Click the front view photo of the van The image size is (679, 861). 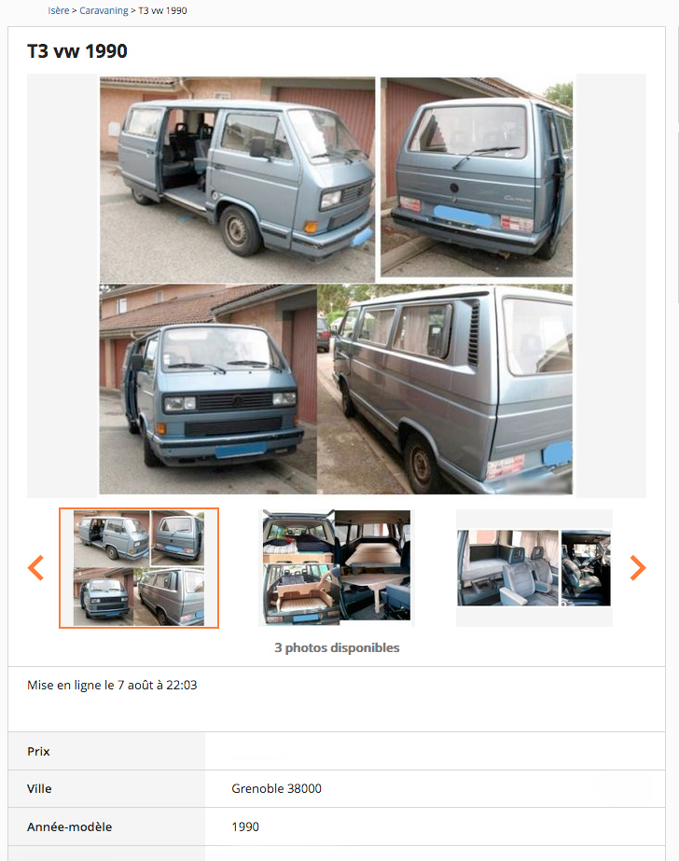pyautogui.click(x=208, y=389)
